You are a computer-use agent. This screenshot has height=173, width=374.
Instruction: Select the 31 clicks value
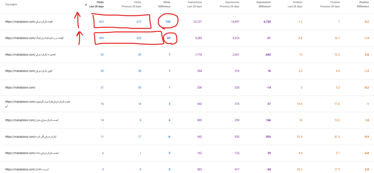[x=102, y=87]
